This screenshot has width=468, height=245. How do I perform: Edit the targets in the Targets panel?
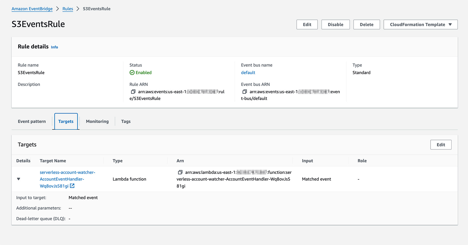pyautogui.click(x=441, y=145)
